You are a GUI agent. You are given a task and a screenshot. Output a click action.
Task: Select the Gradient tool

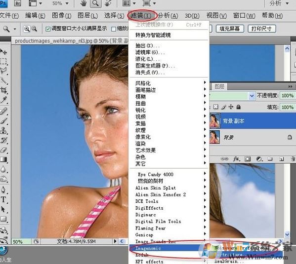(x=3, y=159)
